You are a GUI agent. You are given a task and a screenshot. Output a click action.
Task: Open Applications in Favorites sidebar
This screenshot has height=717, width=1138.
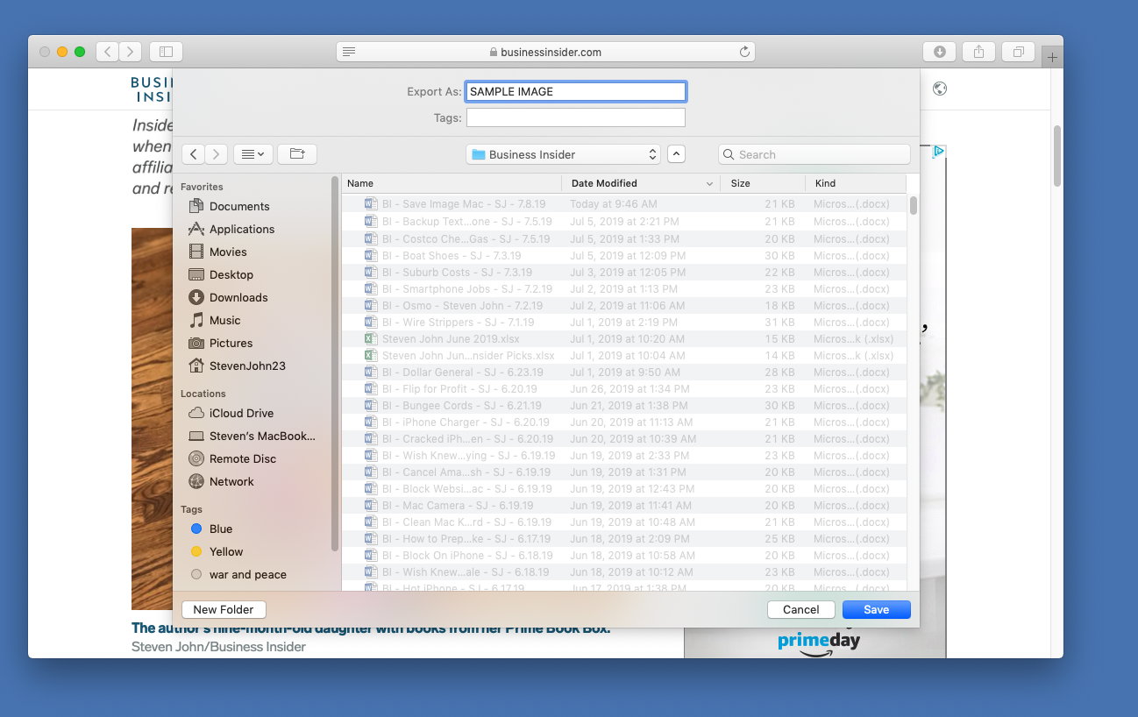pyautogui.click(x=241, y=229)
